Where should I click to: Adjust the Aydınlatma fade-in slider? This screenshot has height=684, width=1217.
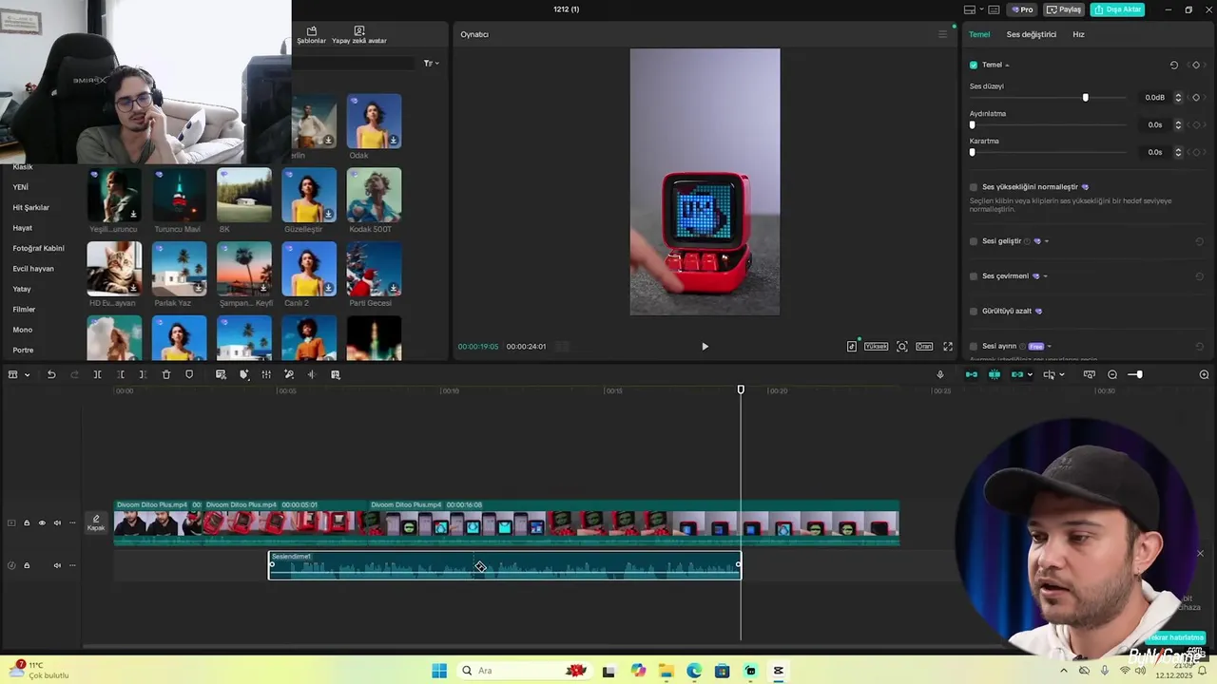click(972, 125)
